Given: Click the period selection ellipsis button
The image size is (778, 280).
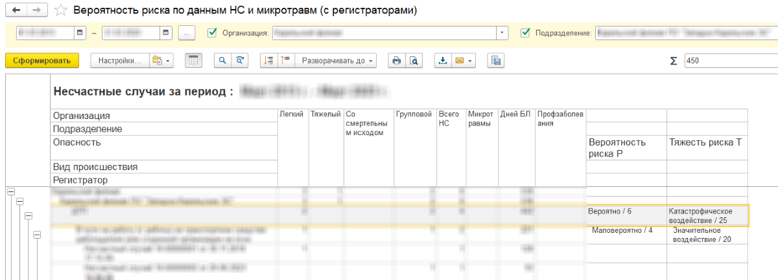Looking at the screenshot, I should pos(186,32).
